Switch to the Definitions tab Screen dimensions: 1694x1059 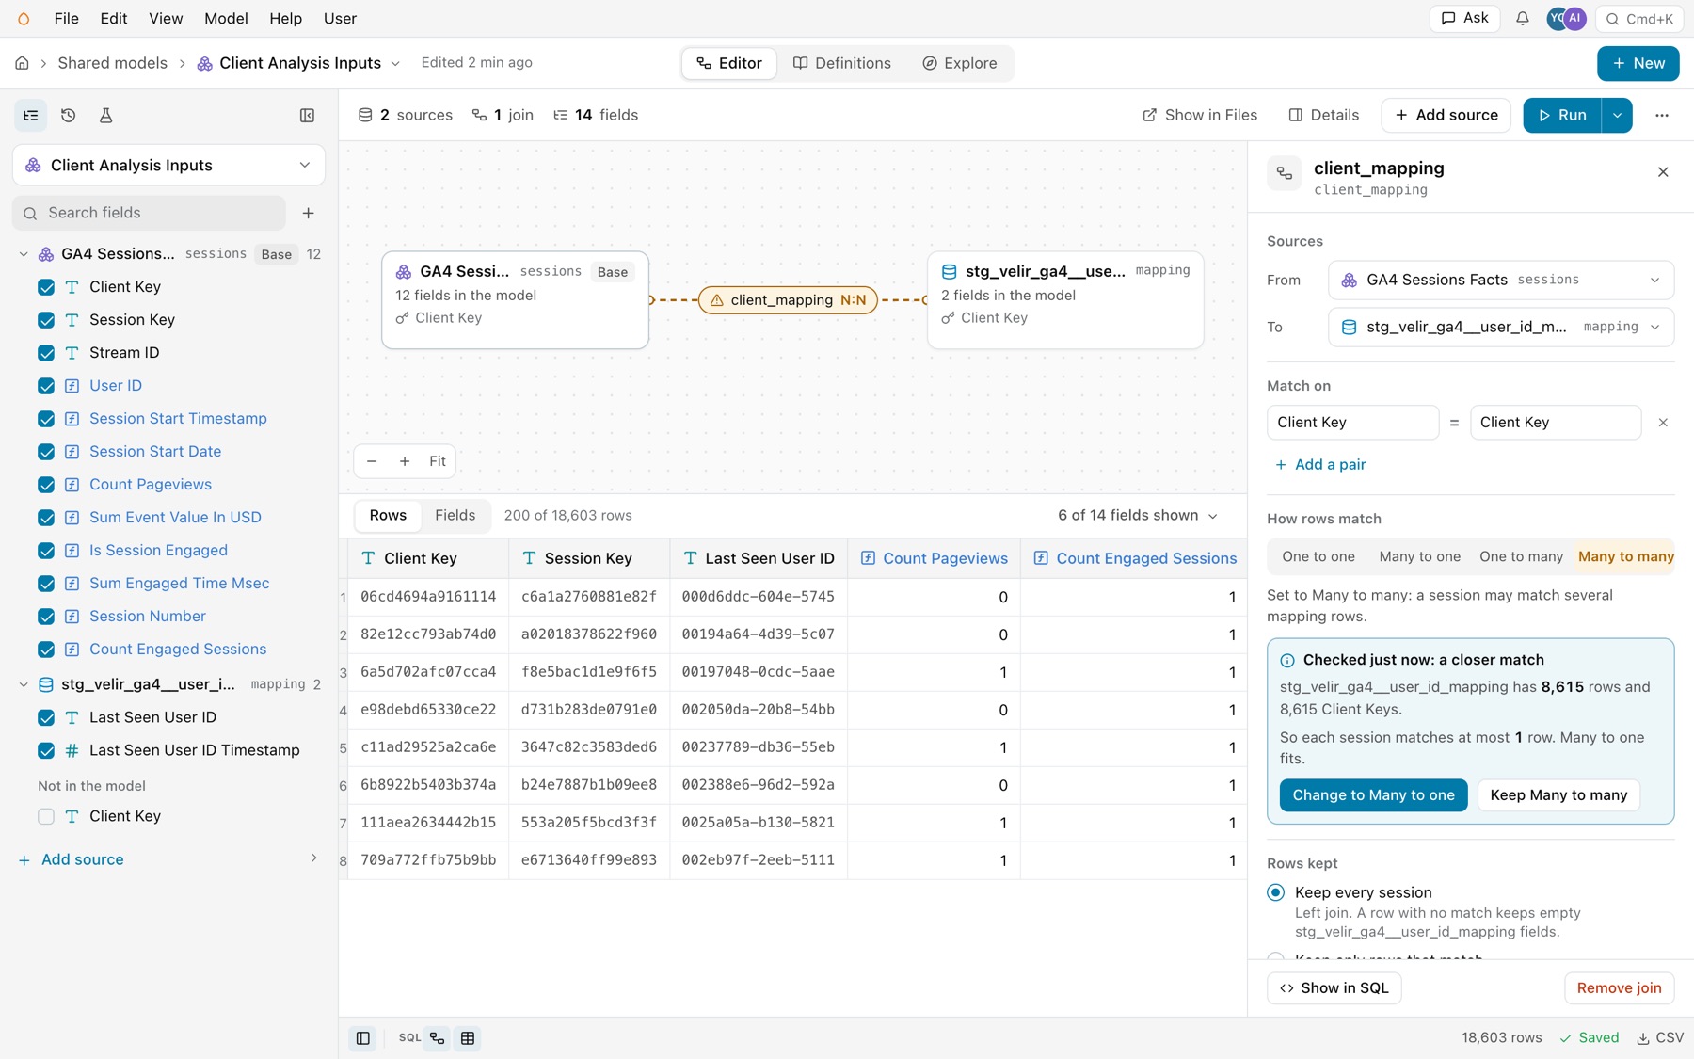tap(841, 63)
